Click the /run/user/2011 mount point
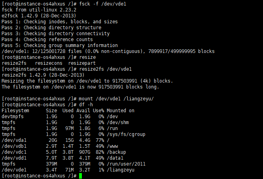The height and width of the screenshot is (179, 263). [x=126, y=164]
